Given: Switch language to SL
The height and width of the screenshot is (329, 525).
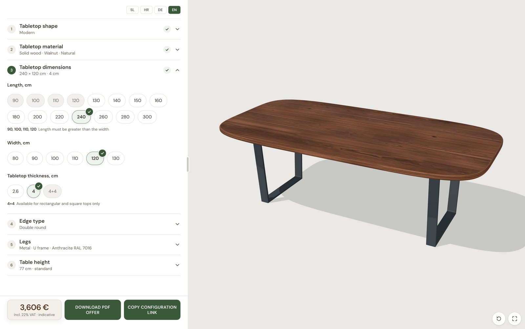Looking at the screenshot, I should pyautogui.click(x=132, y=10).
